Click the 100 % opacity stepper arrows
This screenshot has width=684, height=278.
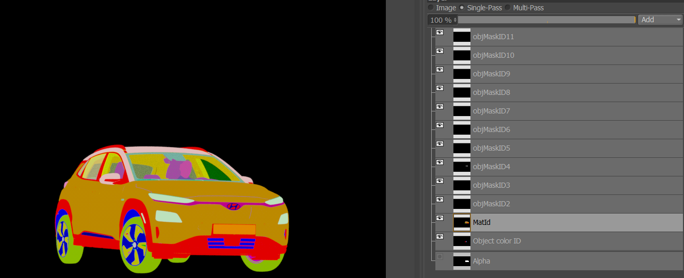coord(455,20)
